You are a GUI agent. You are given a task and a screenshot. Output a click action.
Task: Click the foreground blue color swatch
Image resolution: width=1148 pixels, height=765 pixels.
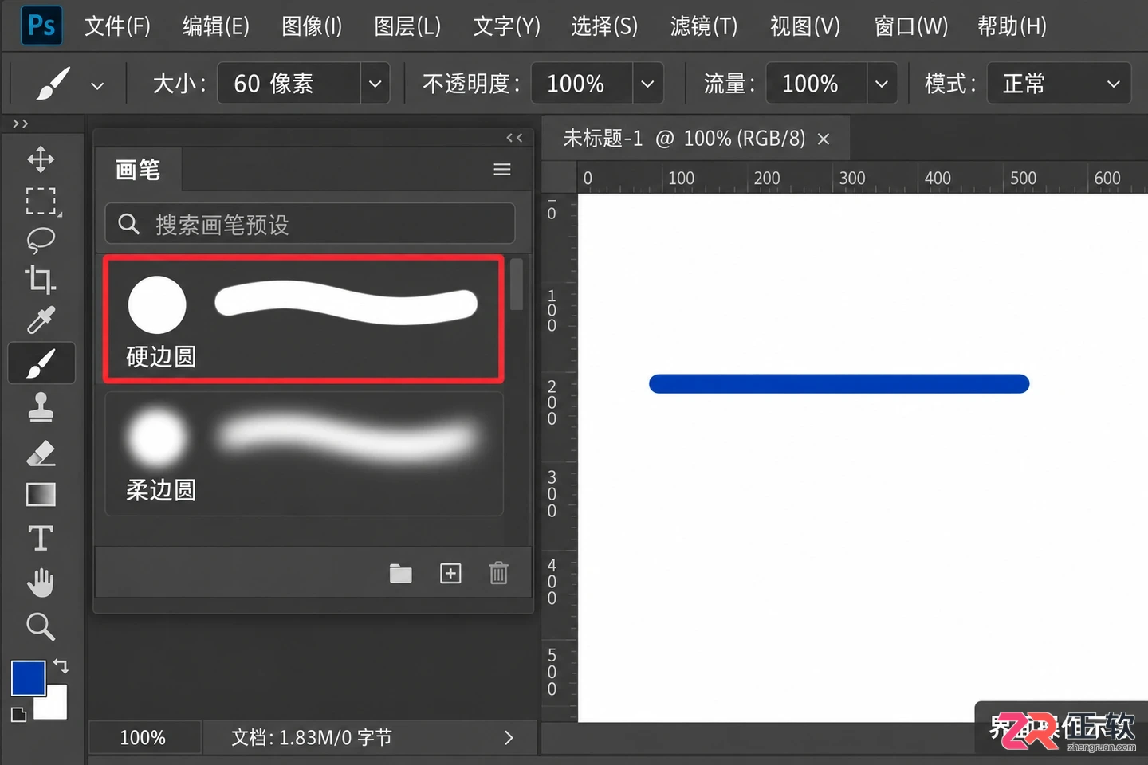click(x=28, y=678)
